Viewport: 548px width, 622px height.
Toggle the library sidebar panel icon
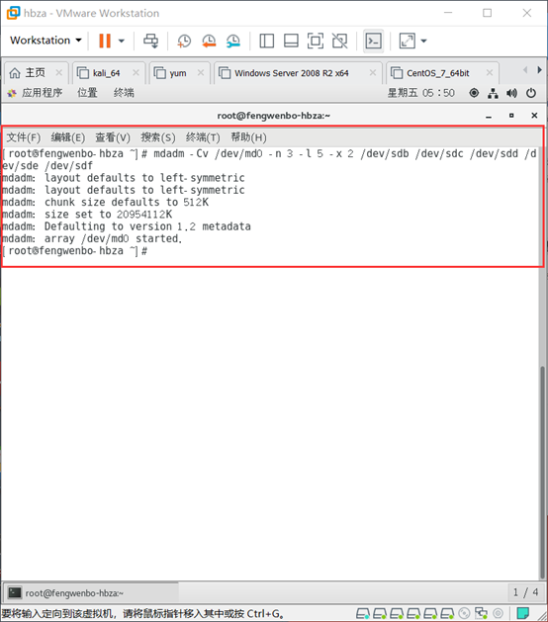pos(267,41)
